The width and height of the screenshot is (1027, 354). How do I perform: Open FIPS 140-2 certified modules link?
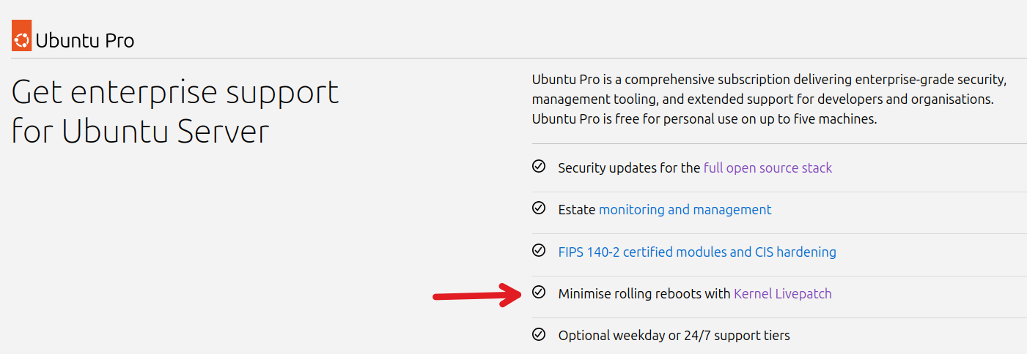pyautogui.click(x=696, y=252)
